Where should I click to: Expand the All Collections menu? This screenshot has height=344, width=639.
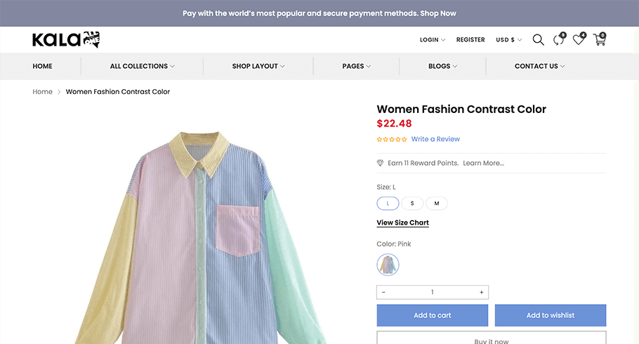click(143, 66)
